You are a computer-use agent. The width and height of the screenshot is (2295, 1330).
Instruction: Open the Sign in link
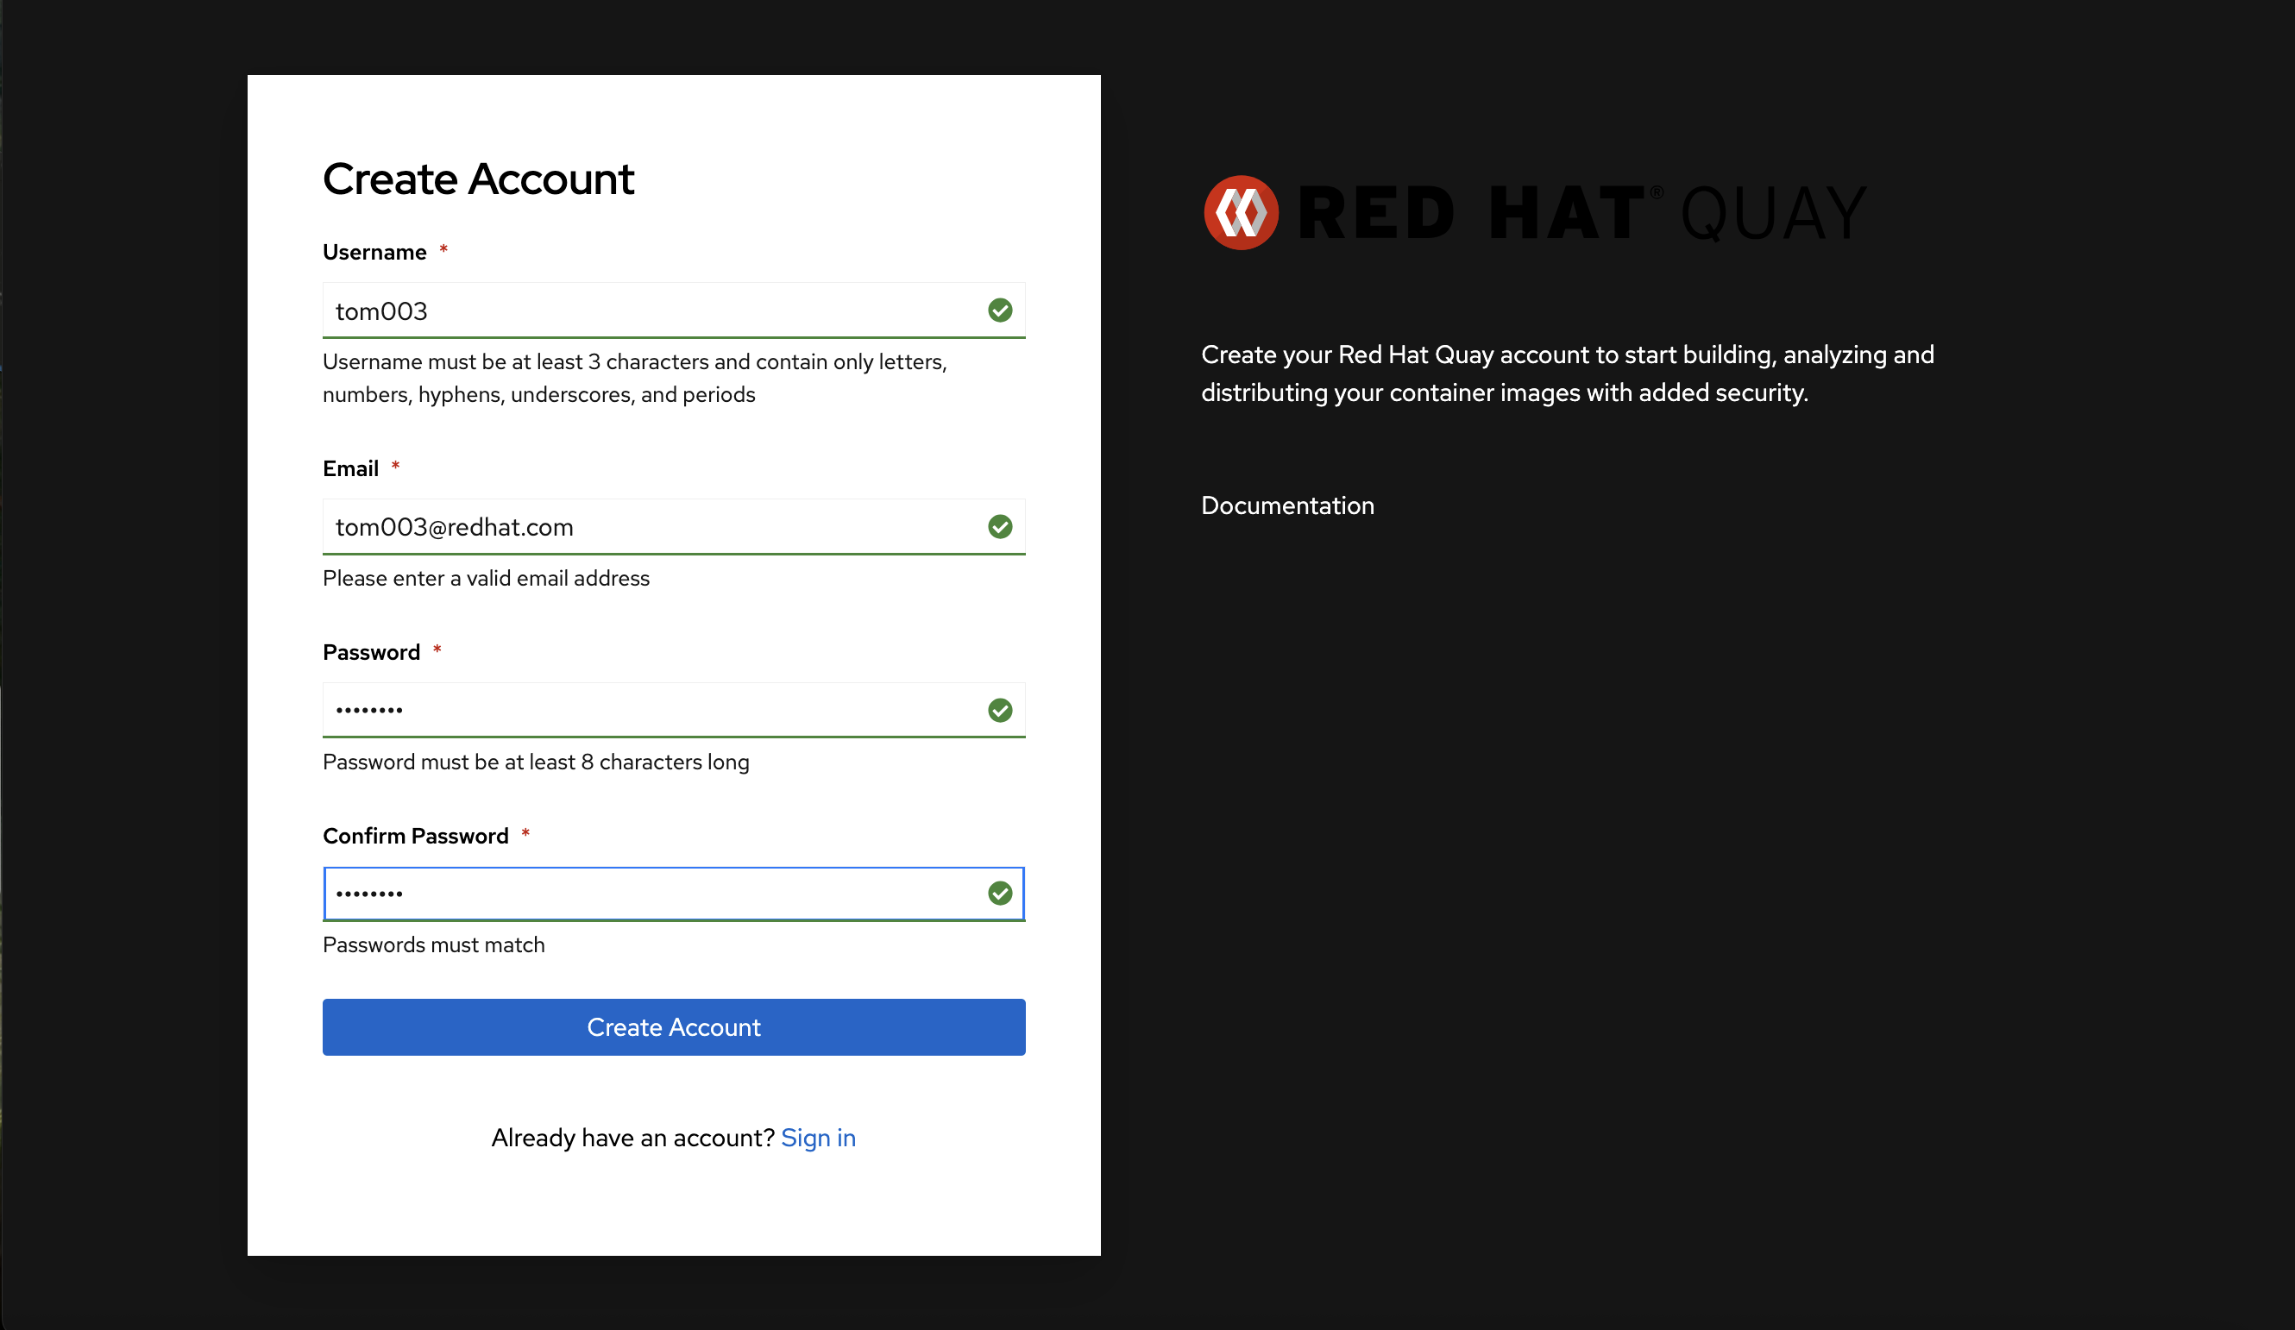coord(818,1138)
